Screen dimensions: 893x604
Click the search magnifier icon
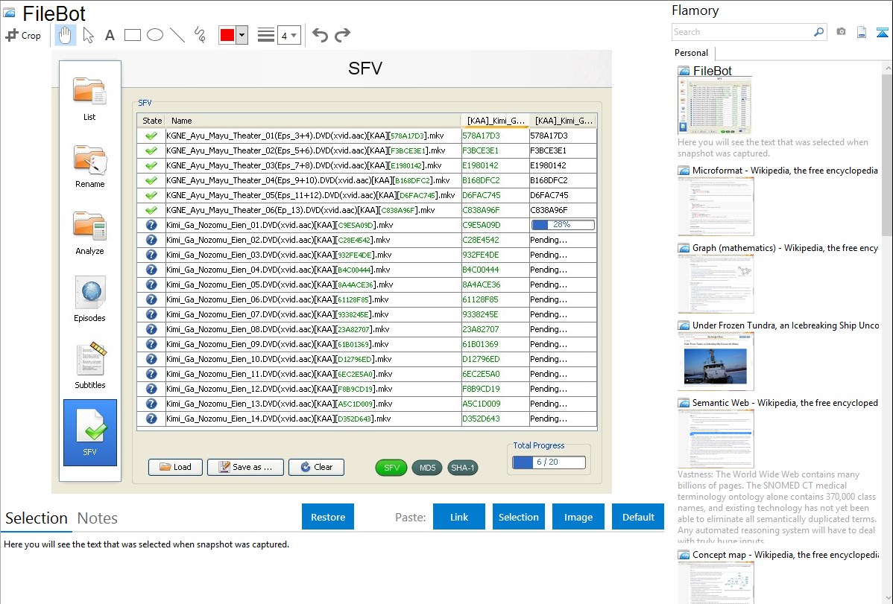818,32
